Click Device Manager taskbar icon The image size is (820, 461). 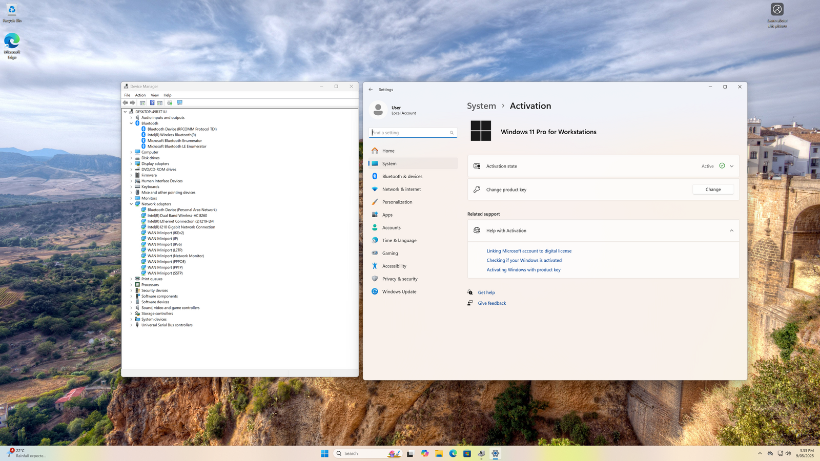point(481,453)
